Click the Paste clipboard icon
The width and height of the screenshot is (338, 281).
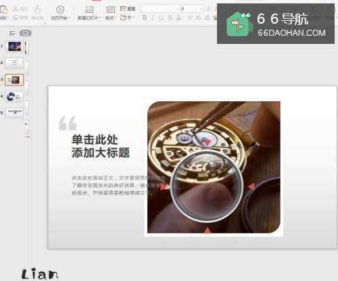pos(3,10)
